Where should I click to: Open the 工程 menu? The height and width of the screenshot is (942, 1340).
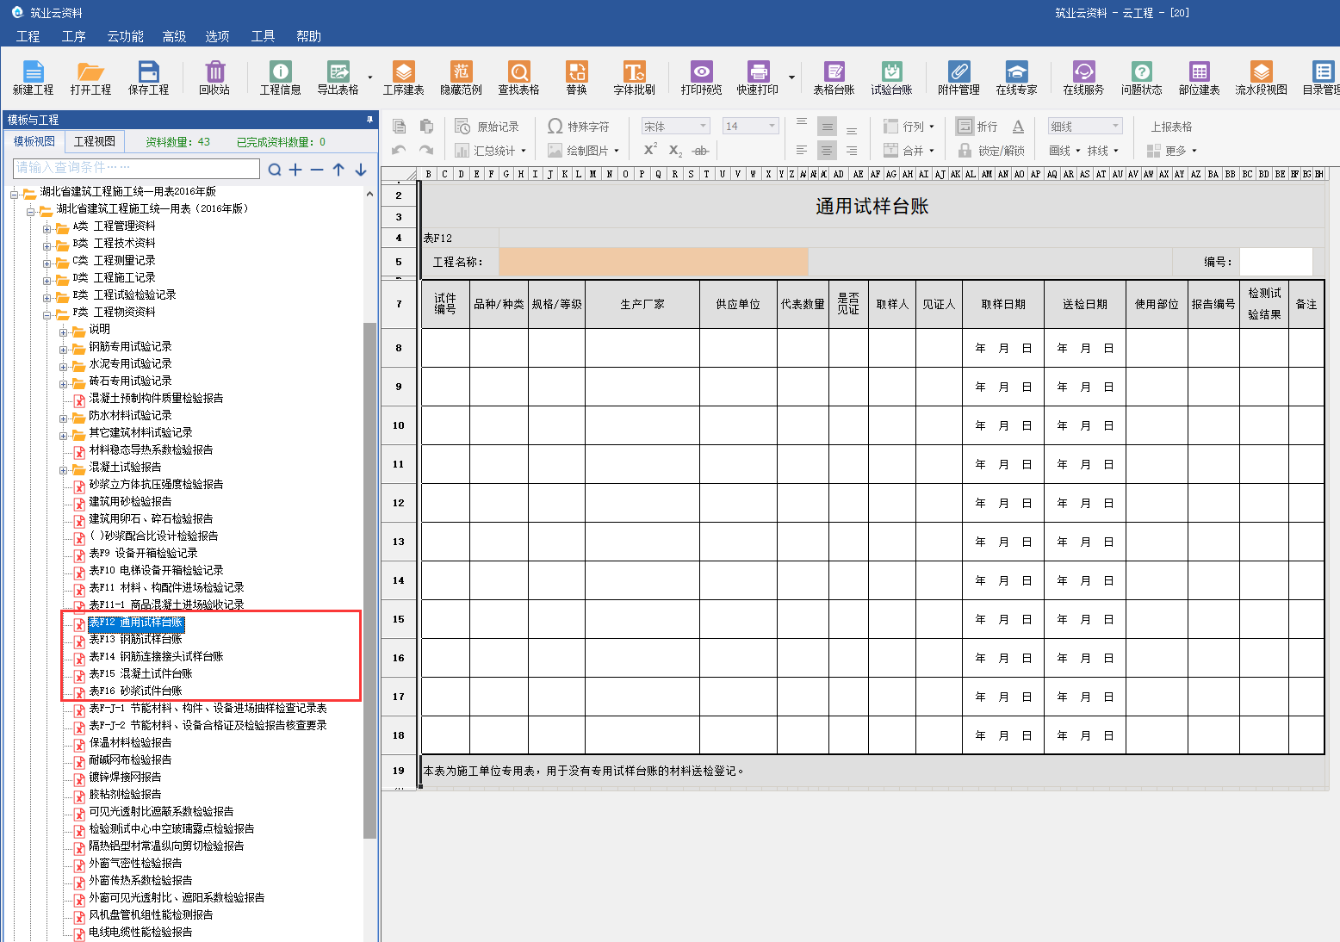(28, 36)
